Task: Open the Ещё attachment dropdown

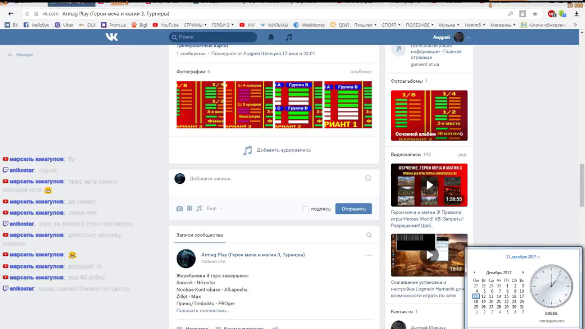Action: [x=214, y=208]
